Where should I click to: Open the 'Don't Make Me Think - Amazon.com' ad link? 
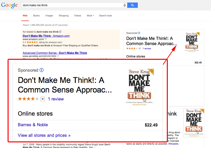(46, 36)
